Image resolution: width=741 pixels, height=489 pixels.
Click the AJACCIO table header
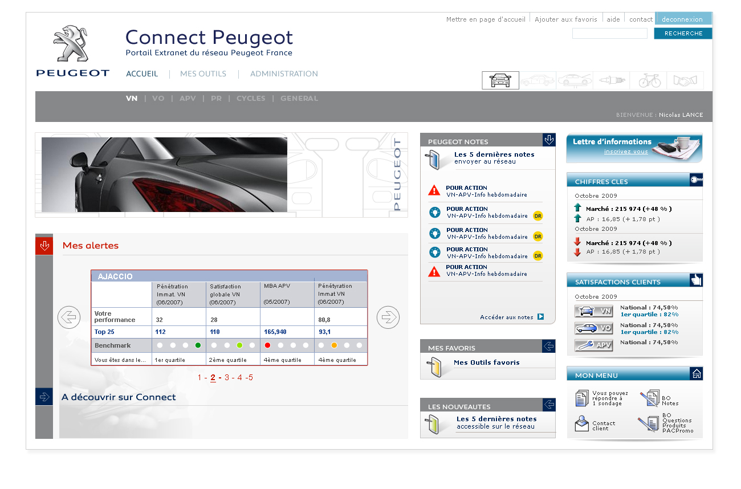click(229, 276)
